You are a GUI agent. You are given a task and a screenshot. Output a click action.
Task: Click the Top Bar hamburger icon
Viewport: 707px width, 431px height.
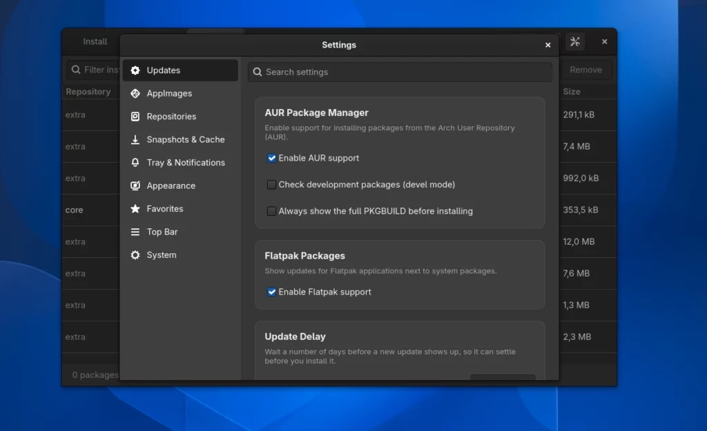[135, 232]
